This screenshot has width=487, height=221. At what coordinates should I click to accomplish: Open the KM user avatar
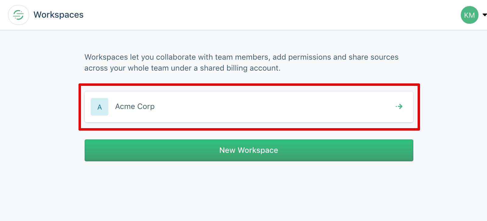tap(469, 15)
